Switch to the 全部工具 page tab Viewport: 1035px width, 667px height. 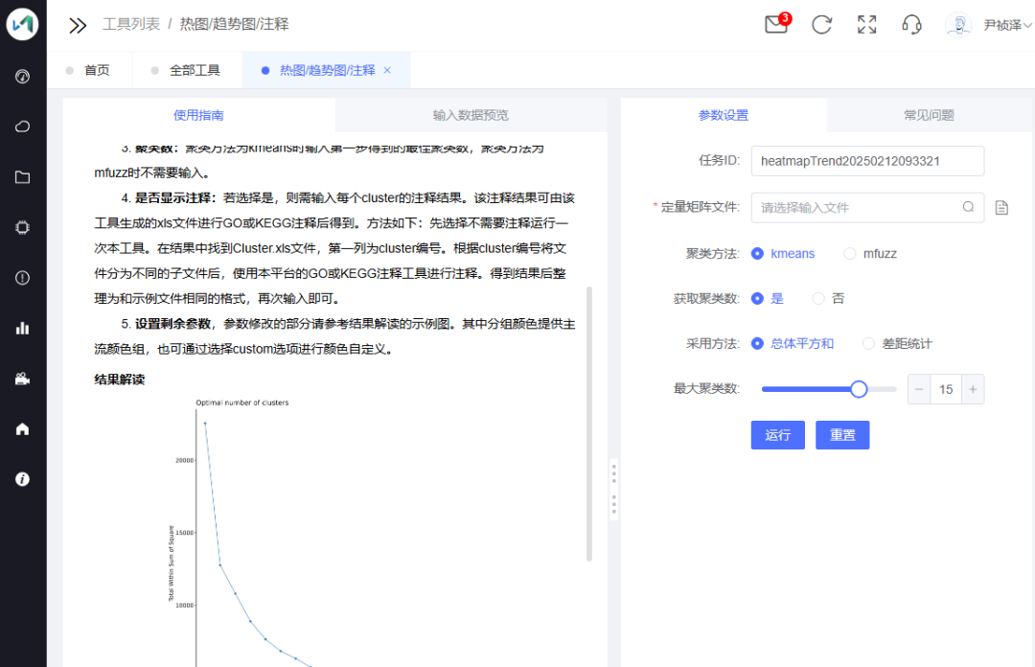[187, 70]
